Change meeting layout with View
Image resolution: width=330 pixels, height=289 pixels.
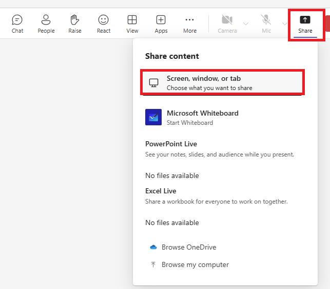tap(132, 24)
